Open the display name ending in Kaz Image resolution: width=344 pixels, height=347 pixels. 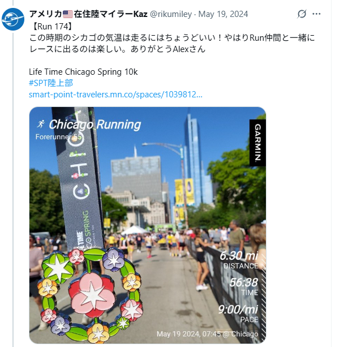(88, 14)
